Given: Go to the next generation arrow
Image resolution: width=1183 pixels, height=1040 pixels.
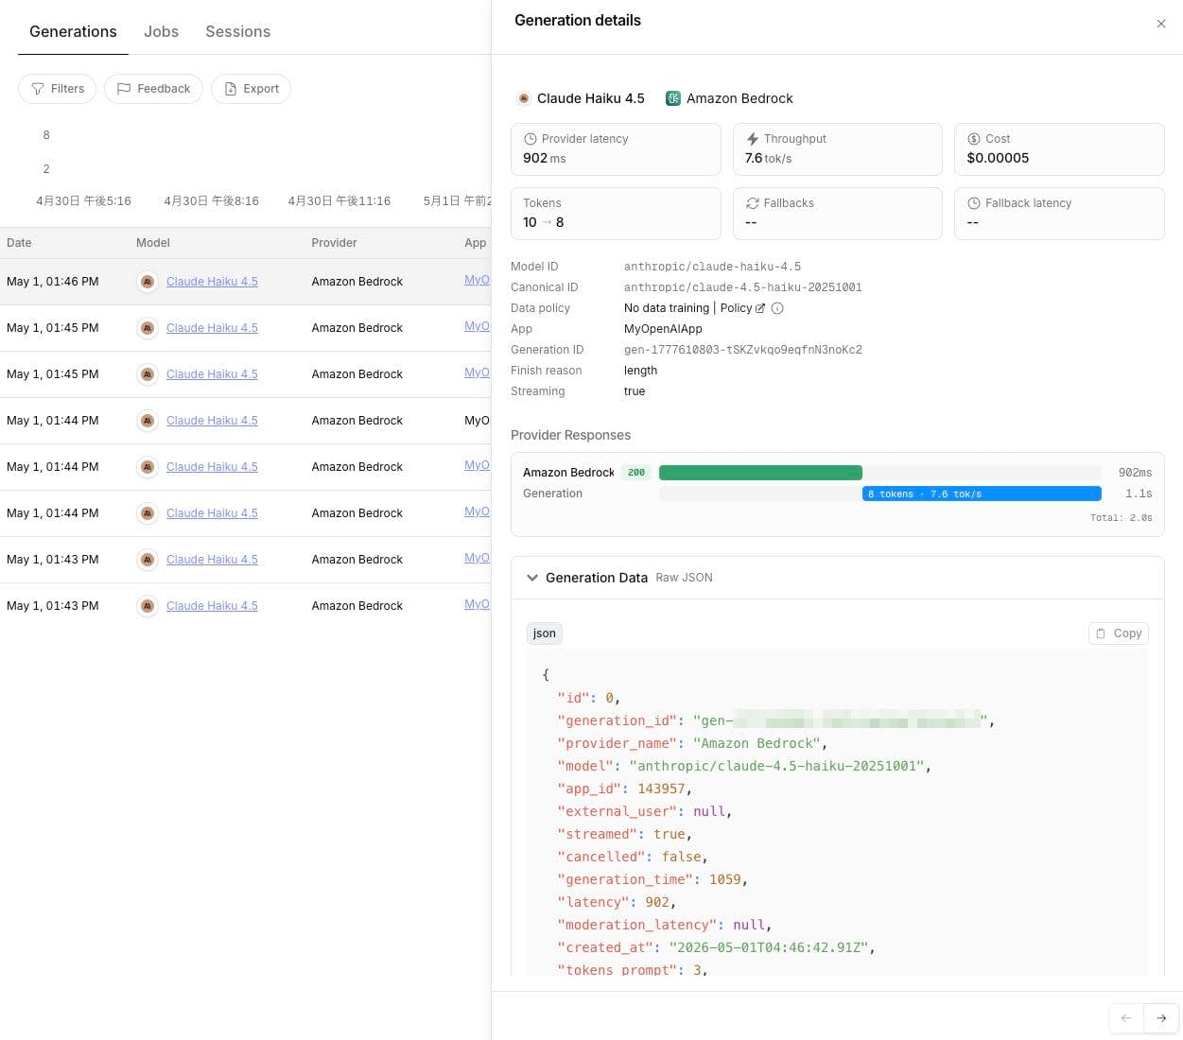Looking at the screenshot, I should (x=1161, y=1018).
